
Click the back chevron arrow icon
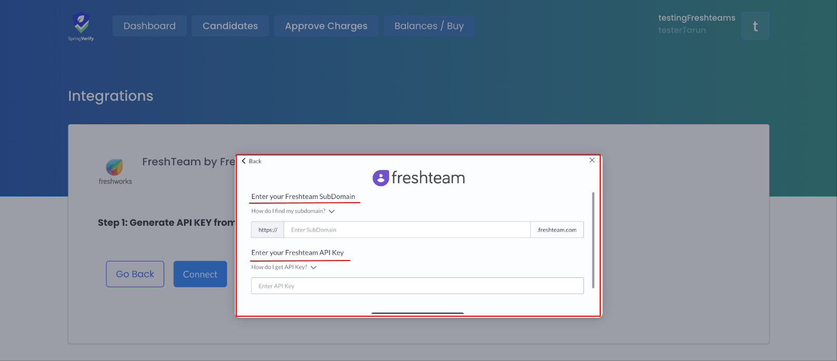[x=244, y=161]
